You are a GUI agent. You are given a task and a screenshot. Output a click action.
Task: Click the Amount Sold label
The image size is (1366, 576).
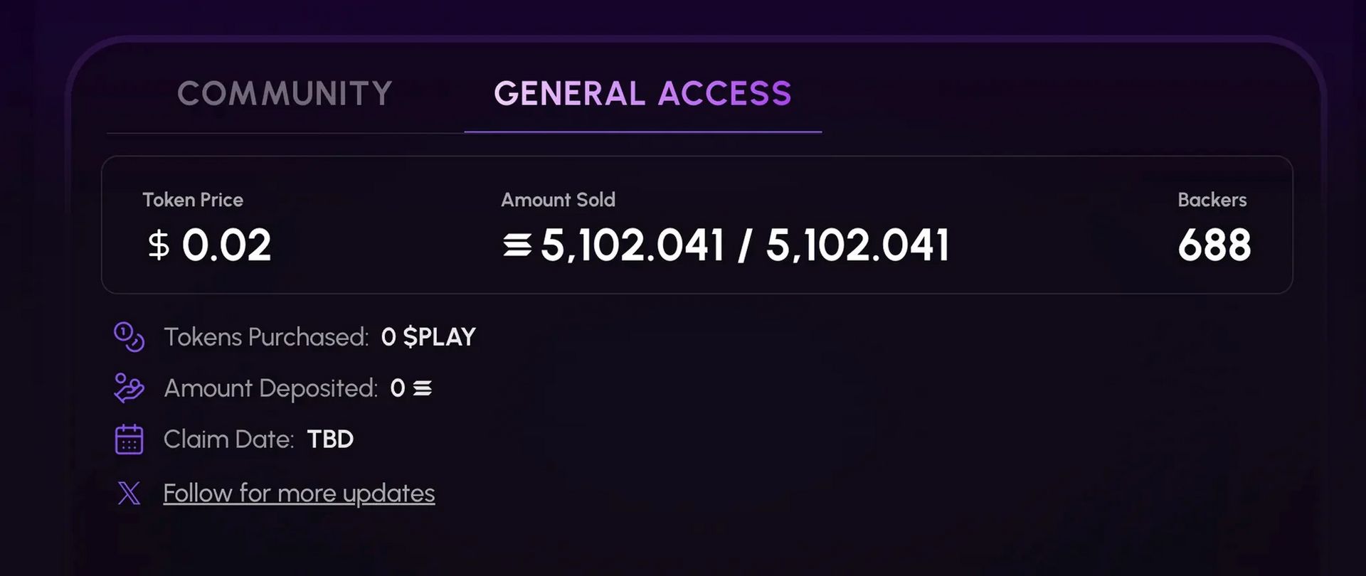[x=558, y=200]
